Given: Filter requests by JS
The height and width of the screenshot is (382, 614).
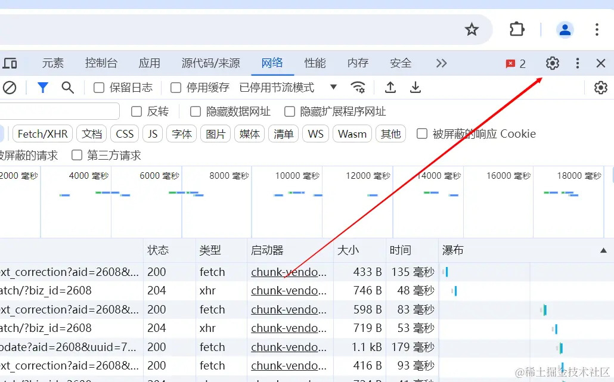Looking at the screenshot, I should pyautogui.click(x=153, y=134).
